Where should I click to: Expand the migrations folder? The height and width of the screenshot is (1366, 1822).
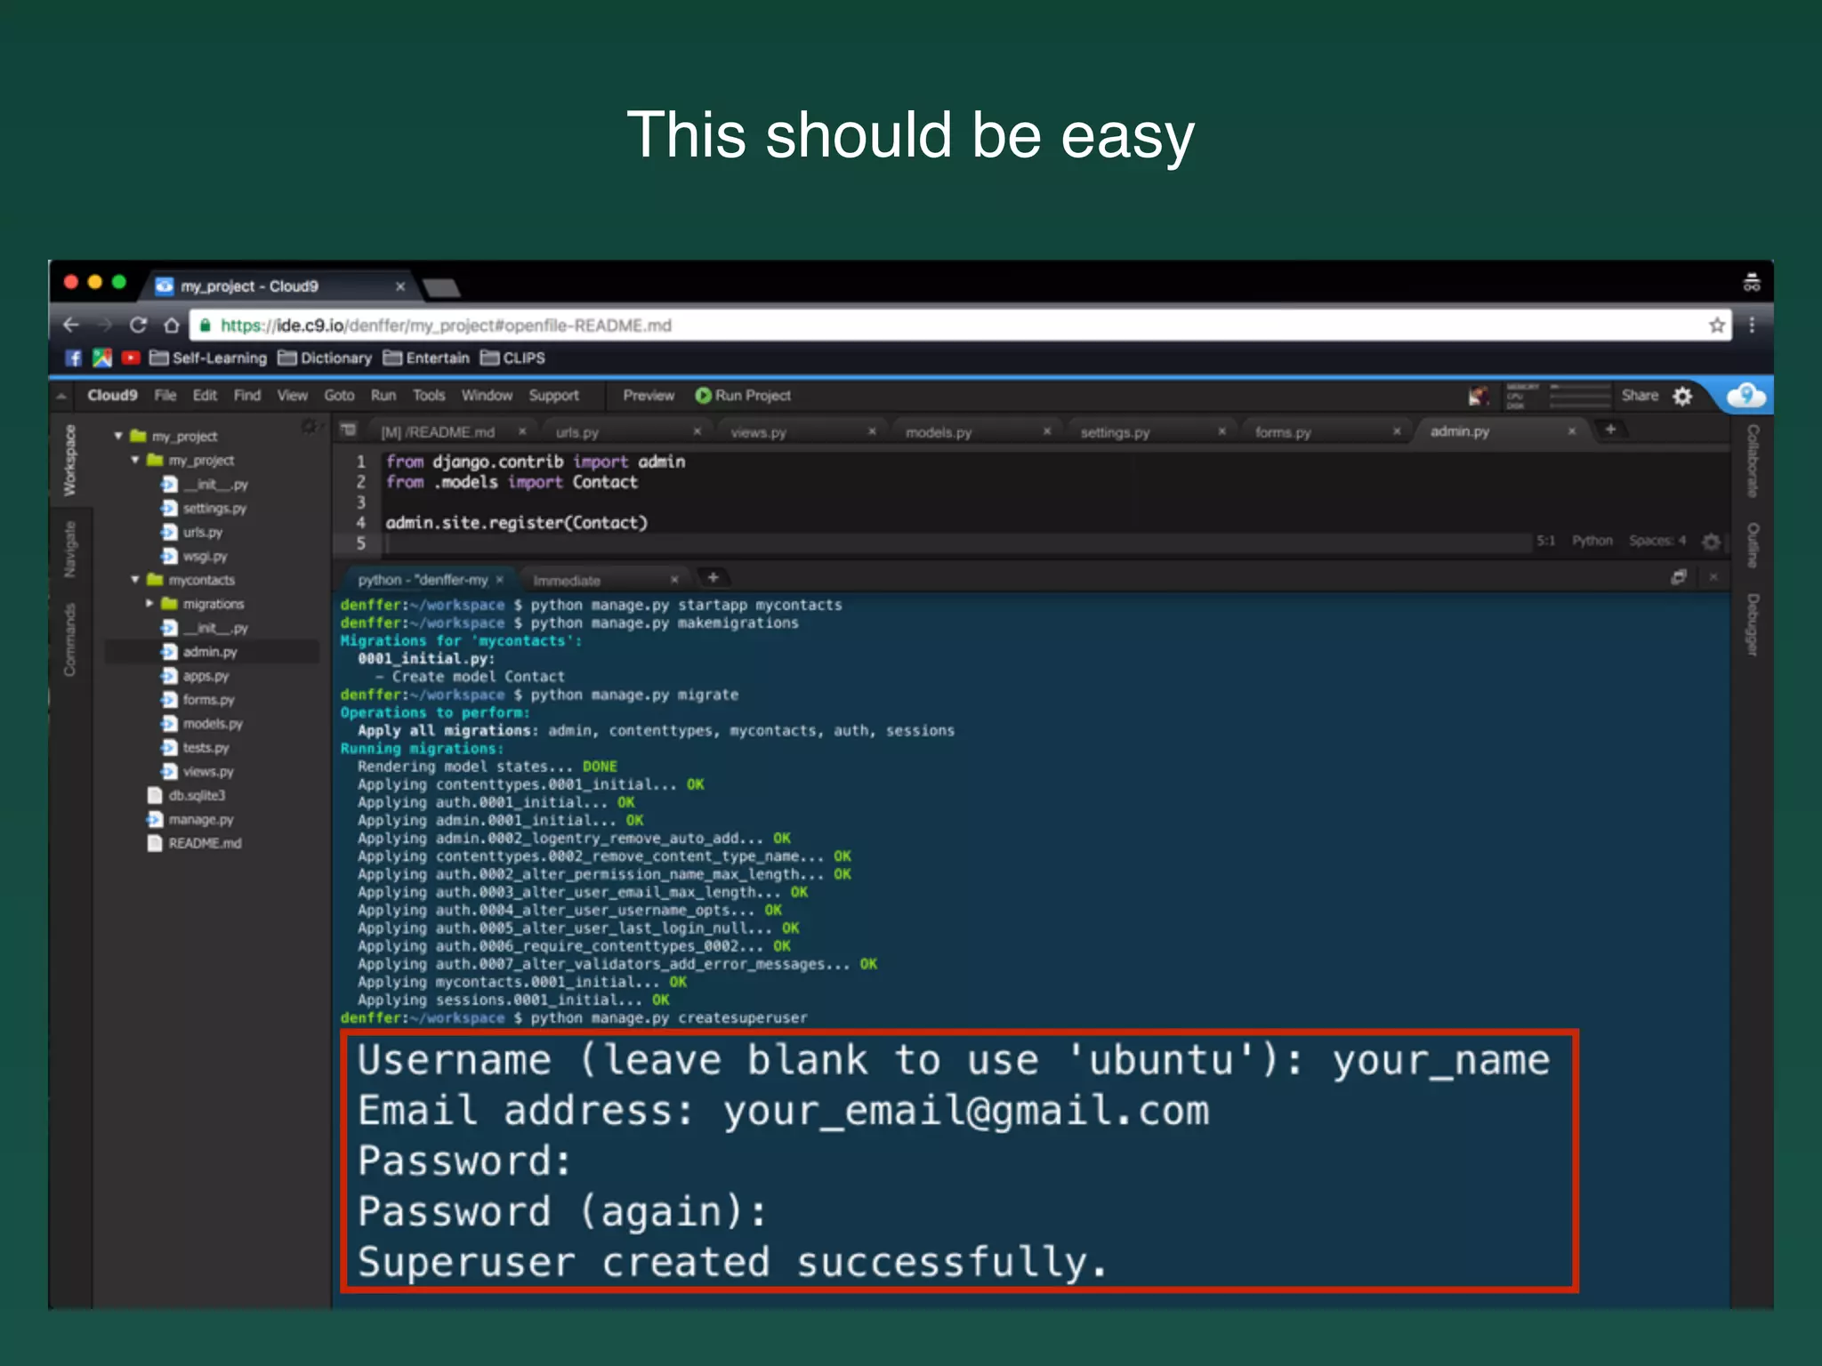[x=149, y=604]
